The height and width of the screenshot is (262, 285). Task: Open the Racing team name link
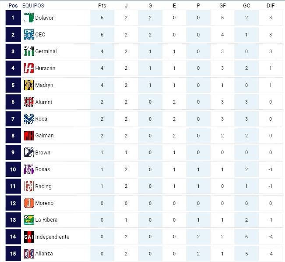point(43,187)
